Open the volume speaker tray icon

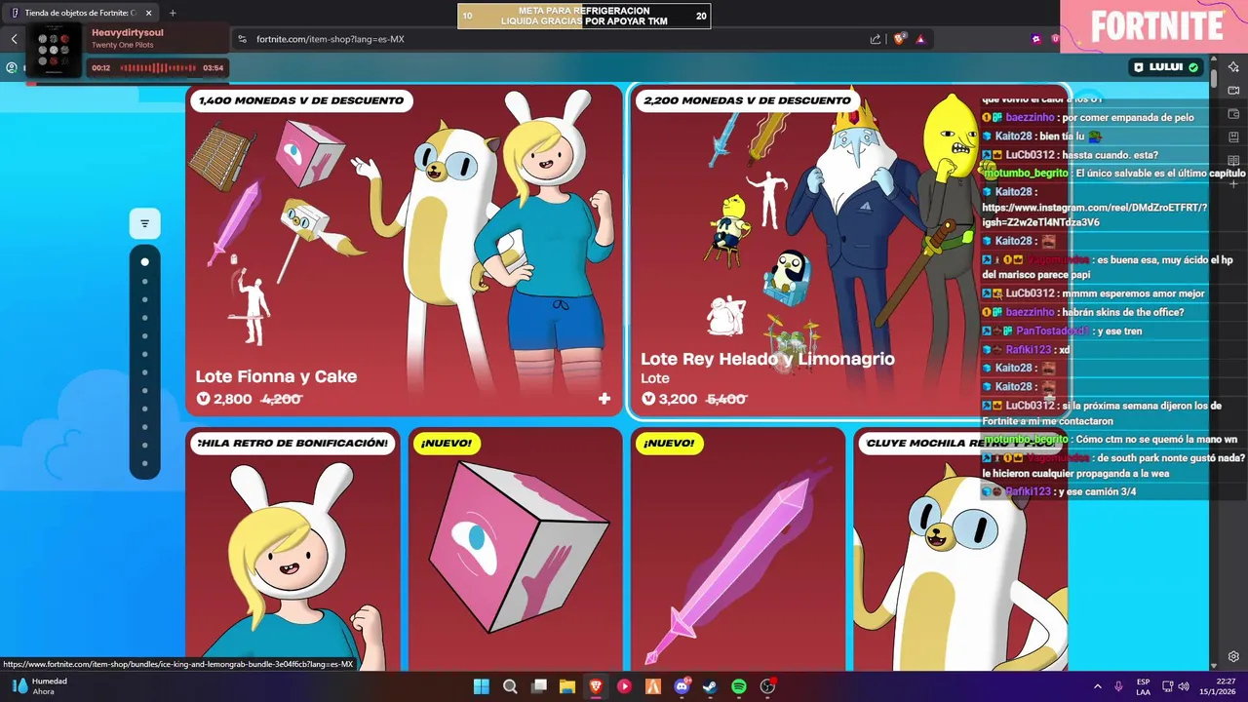[x=1184, y=686]
